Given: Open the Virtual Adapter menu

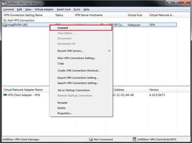Looking at the screenshot, I should tap(44, 9).
